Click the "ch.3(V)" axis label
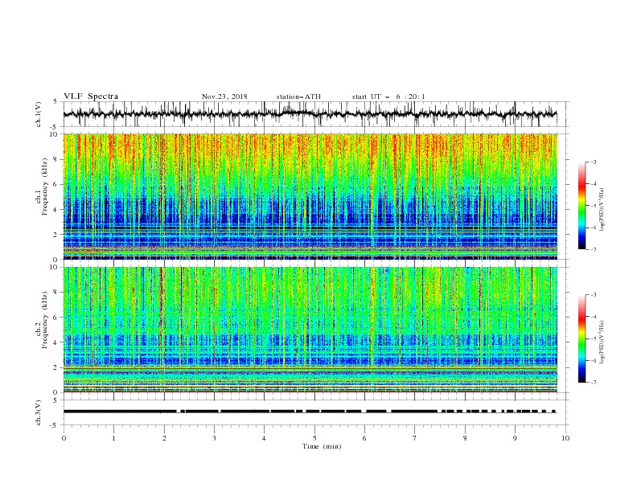Screen dimensions: 637x492 [39, 412]
